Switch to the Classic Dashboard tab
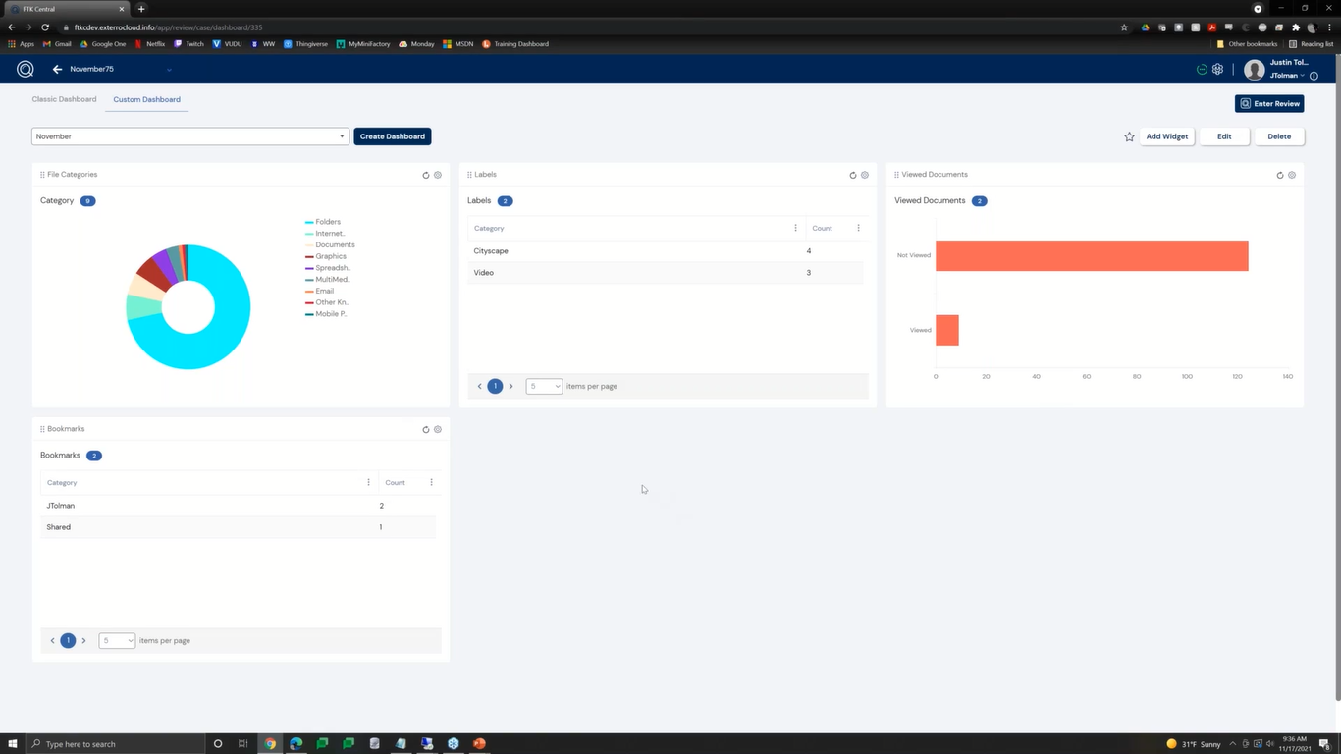Viewport: 1341px width, 754px height. point(64,99)
